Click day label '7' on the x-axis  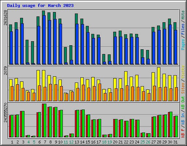[x=45, y=142]
